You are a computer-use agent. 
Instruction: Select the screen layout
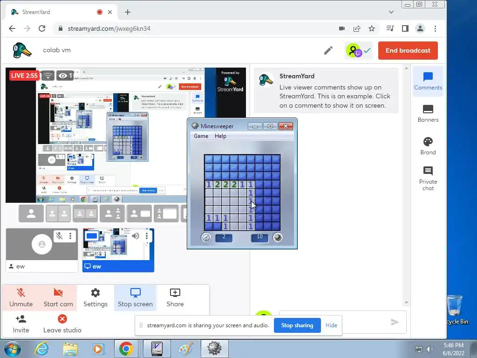pyautogui.click(x=166, y=213)
